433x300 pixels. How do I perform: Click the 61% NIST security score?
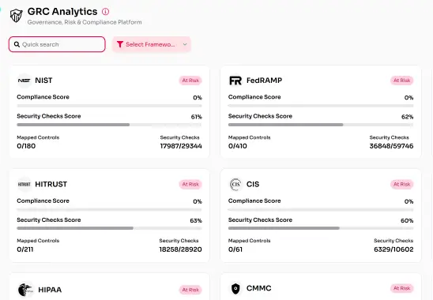click(196, 117)
